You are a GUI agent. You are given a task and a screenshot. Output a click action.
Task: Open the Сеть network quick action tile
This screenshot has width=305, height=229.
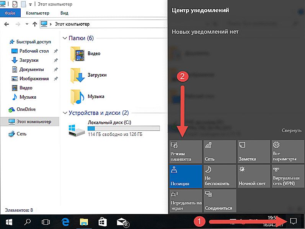click(x=220, y=152)
